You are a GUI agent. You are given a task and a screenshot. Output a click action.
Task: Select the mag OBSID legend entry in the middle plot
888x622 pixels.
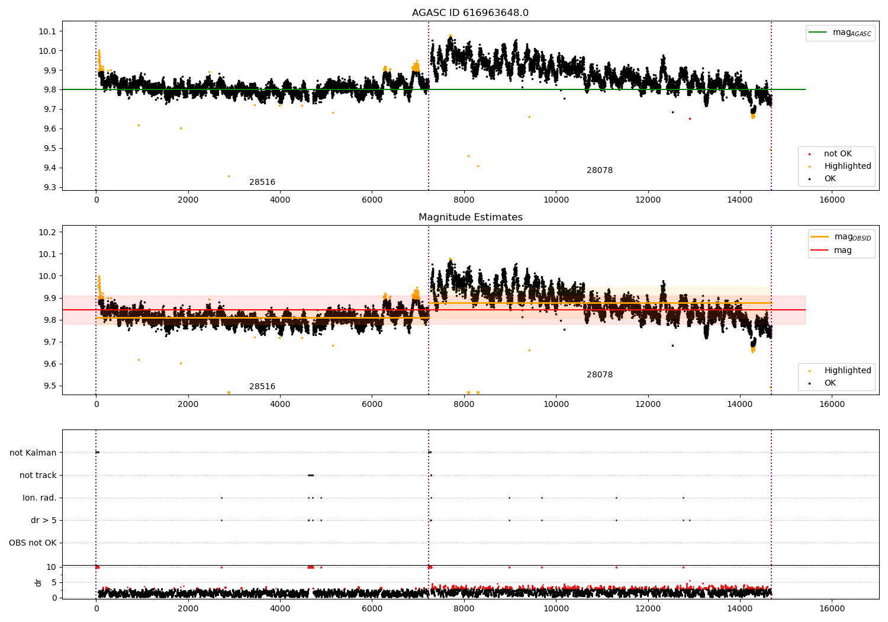click(x=842, y=237)
